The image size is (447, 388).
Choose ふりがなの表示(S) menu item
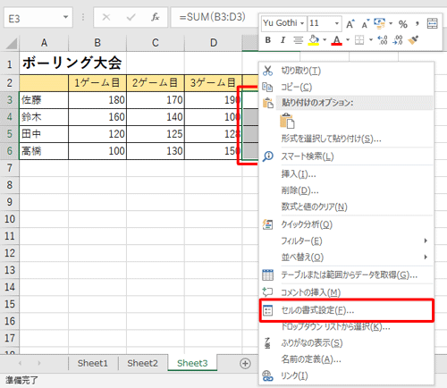346,343
